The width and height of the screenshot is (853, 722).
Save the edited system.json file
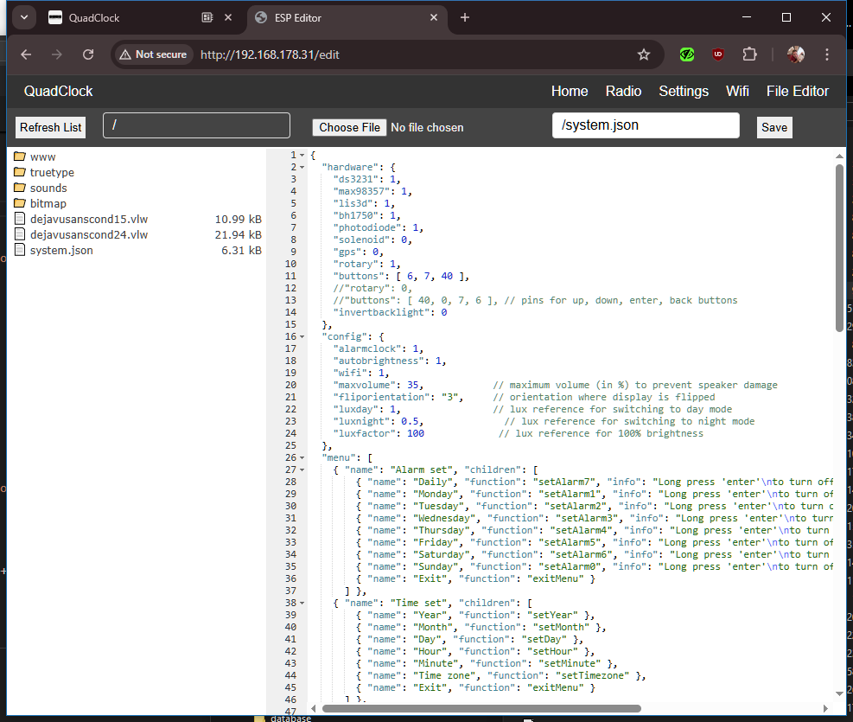[x=774, y=126]
